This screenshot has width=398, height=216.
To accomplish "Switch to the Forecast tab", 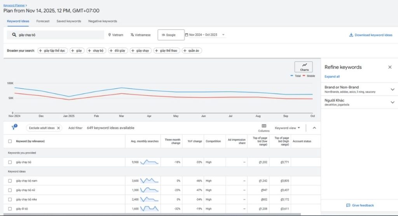I will coord(43,21).
